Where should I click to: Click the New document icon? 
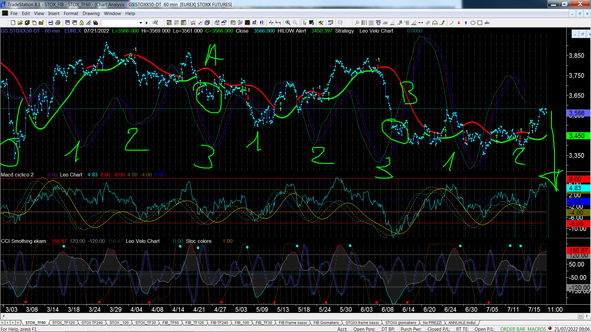click(13, 23)
